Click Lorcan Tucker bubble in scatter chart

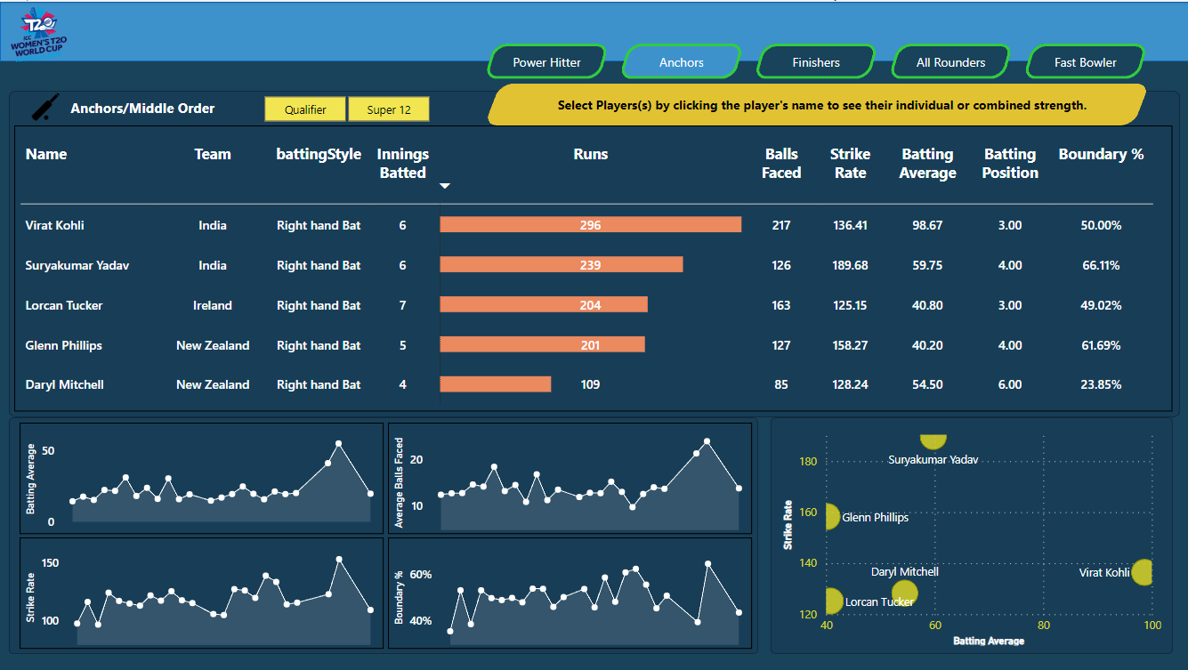click(x=833, y=601)
